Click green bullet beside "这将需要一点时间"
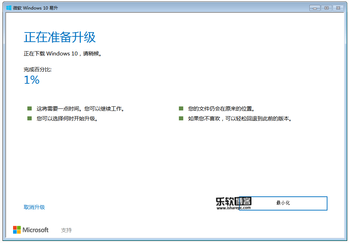349x243 pixels. (x=30, y=108)
